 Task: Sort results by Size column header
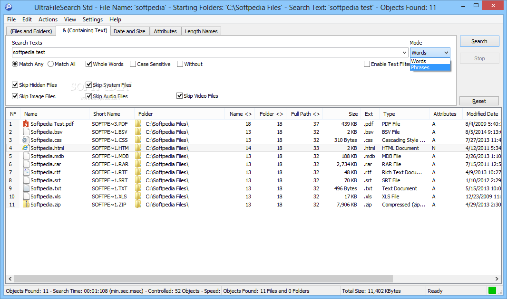(342, 114)
